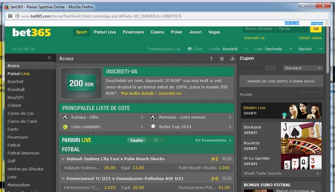Screen dimensions: 335x192
Task: Open the Europa - Elite odds list
Action: pos(103,117)
